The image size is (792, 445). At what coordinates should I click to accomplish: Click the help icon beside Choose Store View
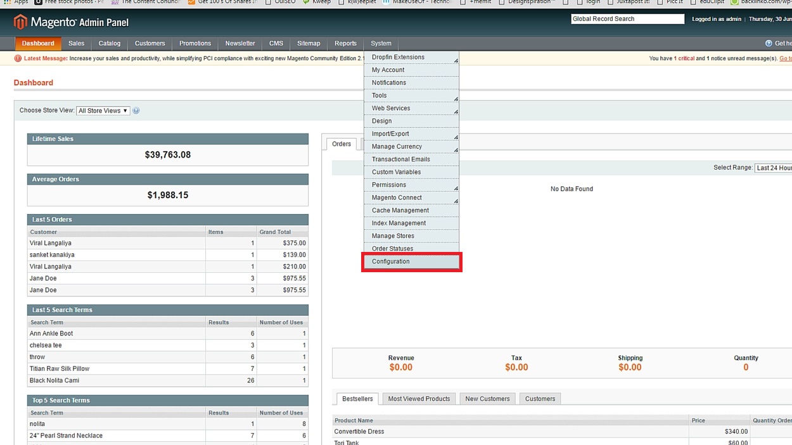pyautogui.click(x=136, y=111)
